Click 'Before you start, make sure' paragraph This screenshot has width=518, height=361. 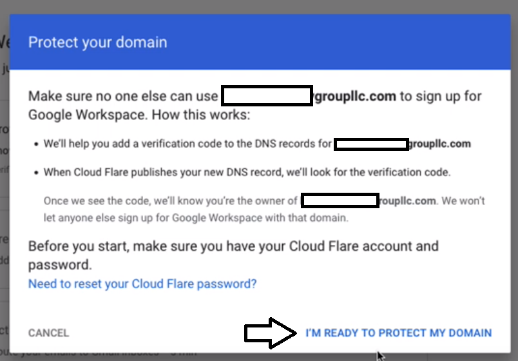(233, 255)
